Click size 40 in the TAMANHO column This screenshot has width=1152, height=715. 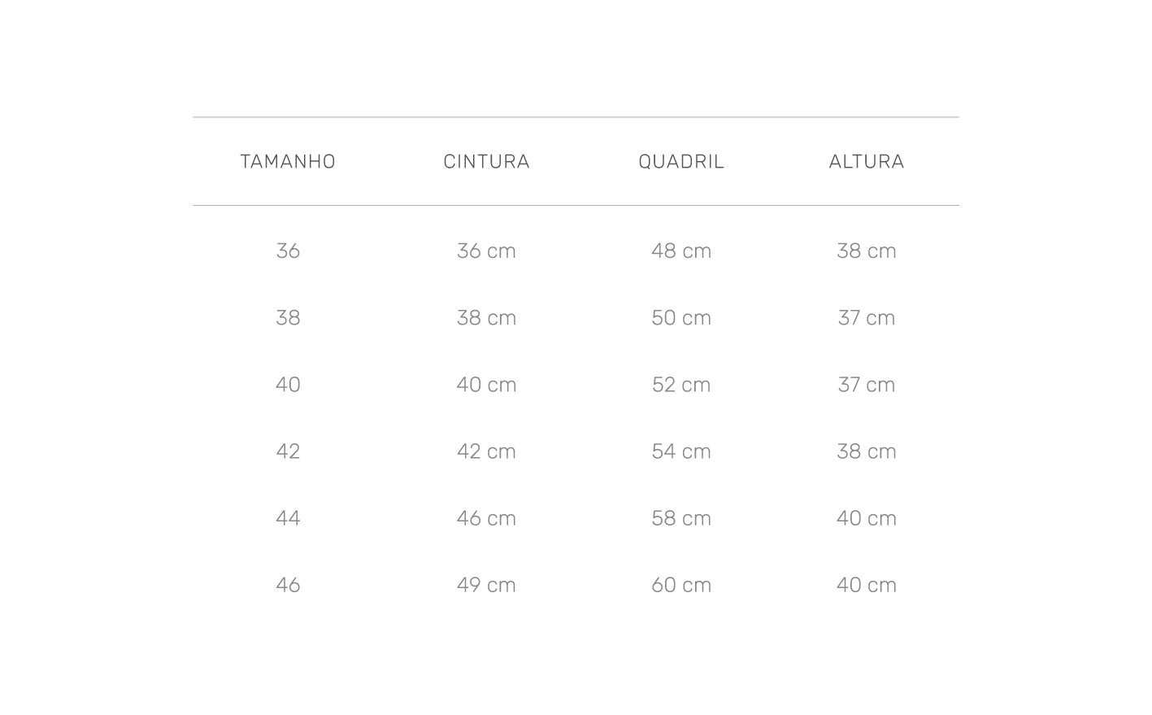point(288,384)
